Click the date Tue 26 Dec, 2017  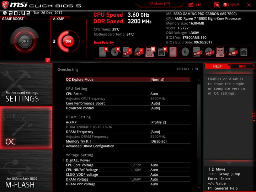pos(48,13)
